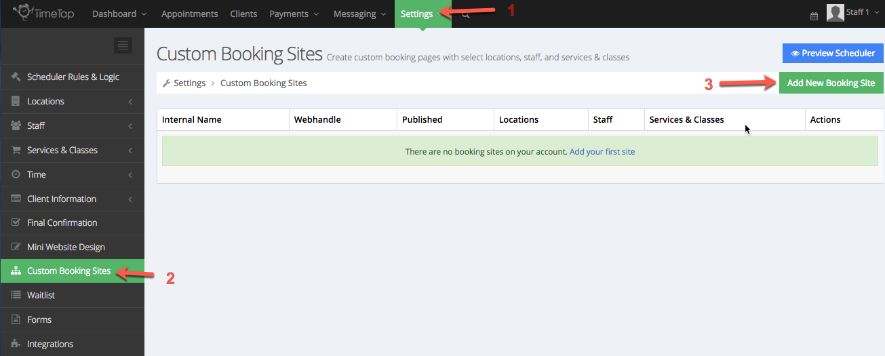This screenshot has height=356, width=885.
Task: Click the Integrations puzzle icon
Action: point(16,344)
